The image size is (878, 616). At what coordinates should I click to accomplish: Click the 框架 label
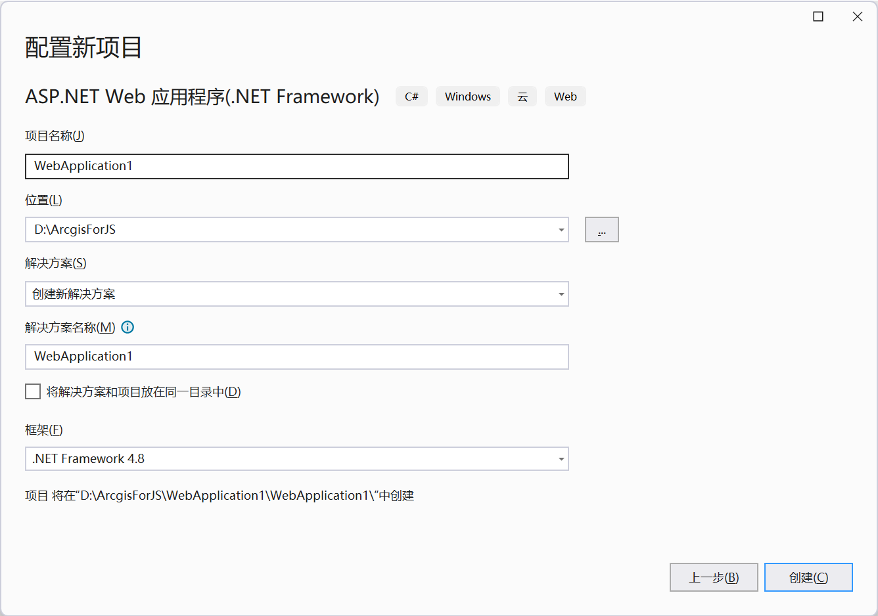pos(44,430)
